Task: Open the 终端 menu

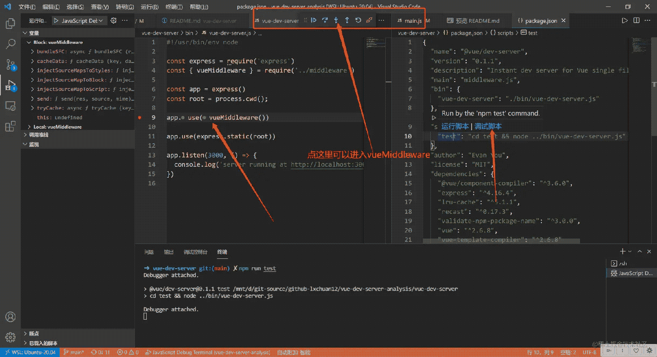Action: (174, 7)
